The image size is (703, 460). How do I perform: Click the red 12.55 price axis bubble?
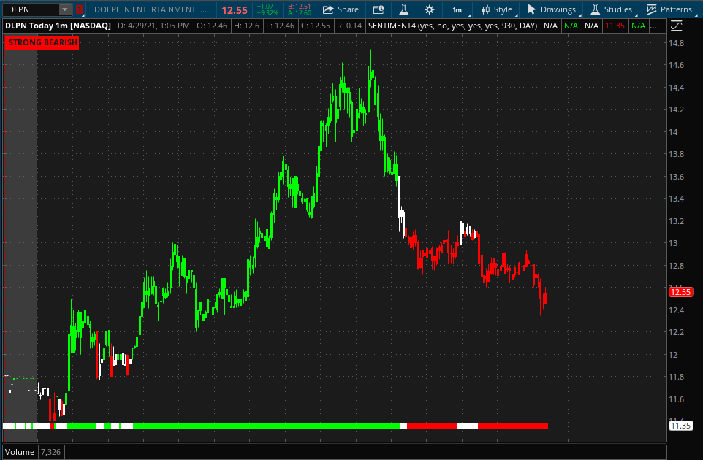click(680, 292)
